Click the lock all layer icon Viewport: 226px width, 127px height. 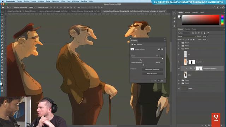coord(194,40)
